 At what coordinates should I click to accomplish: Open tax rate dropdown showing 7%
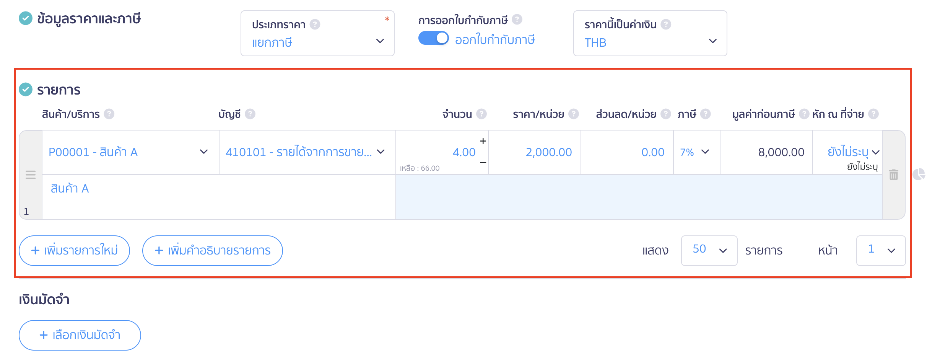coord(696,152)
